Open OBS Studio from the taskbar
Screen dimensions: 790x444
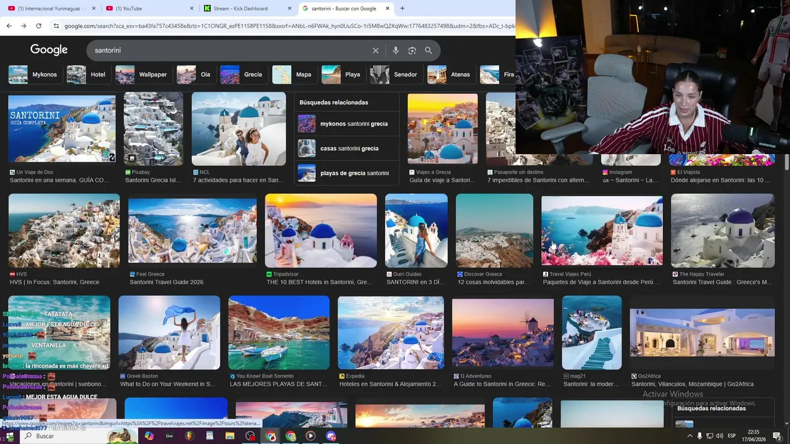250,436
